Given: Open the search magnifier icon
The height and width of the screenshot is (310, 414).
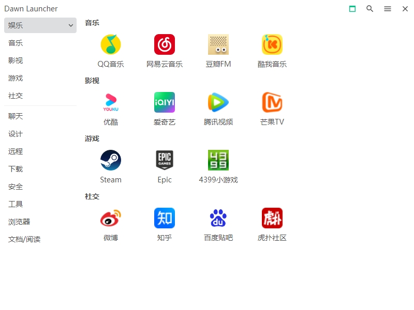Looking at the screenshot, I should 370,9.
